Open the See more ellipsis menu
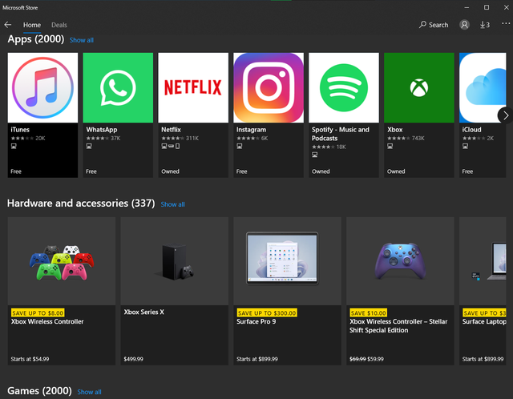Screen dimensions: 513x399 (506, 23)
